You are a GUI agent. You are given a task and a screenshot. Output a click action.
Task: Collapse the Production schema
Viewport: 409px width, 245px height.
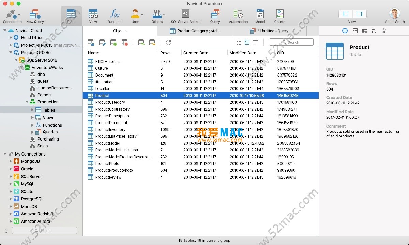pyautogui.click(x=27, y=102)
